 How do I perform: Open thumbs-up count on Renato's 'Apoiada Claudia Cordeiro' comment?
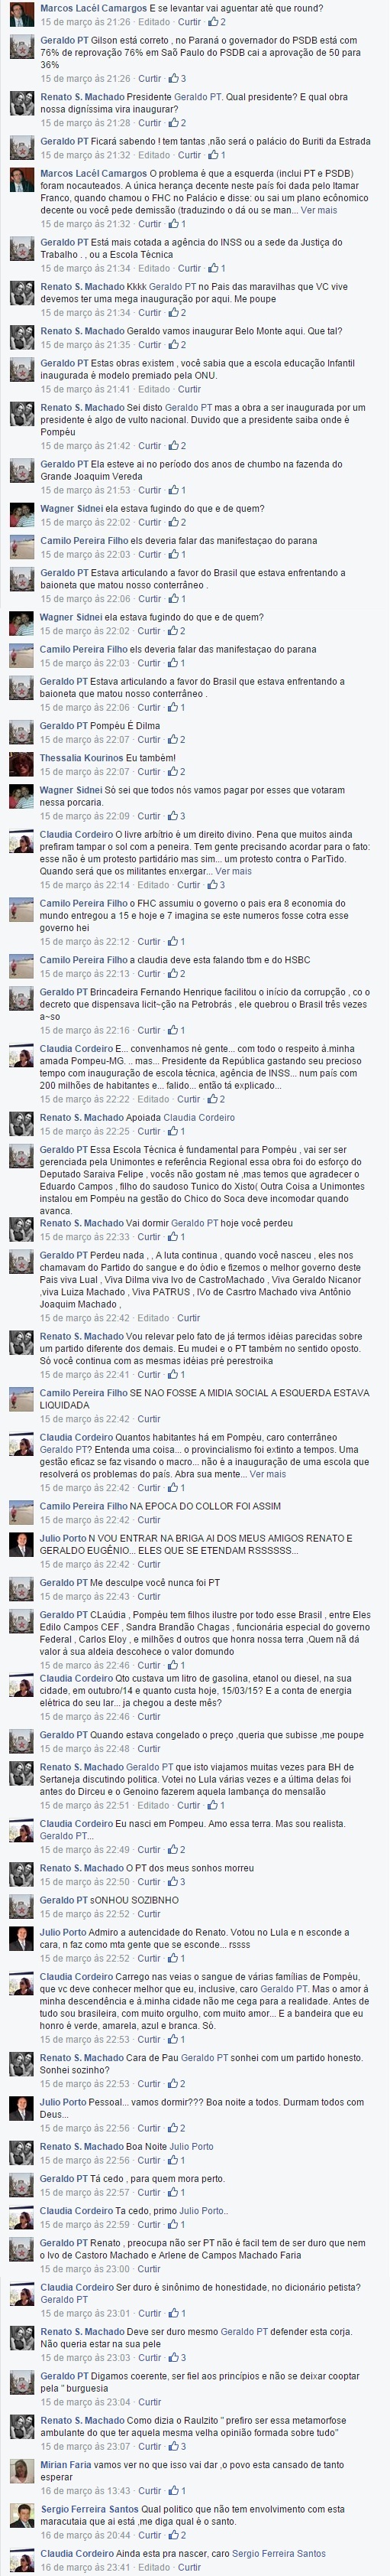click(176, 1131)
